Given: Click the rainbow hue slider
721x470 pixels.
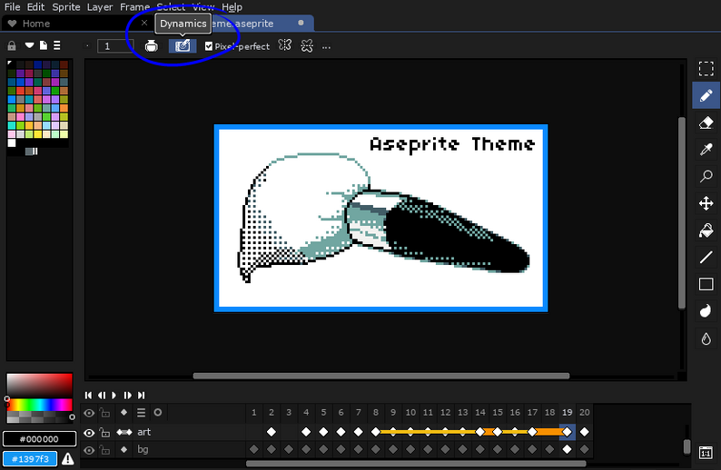Looking at the screenshot, I should coord(40,405).
